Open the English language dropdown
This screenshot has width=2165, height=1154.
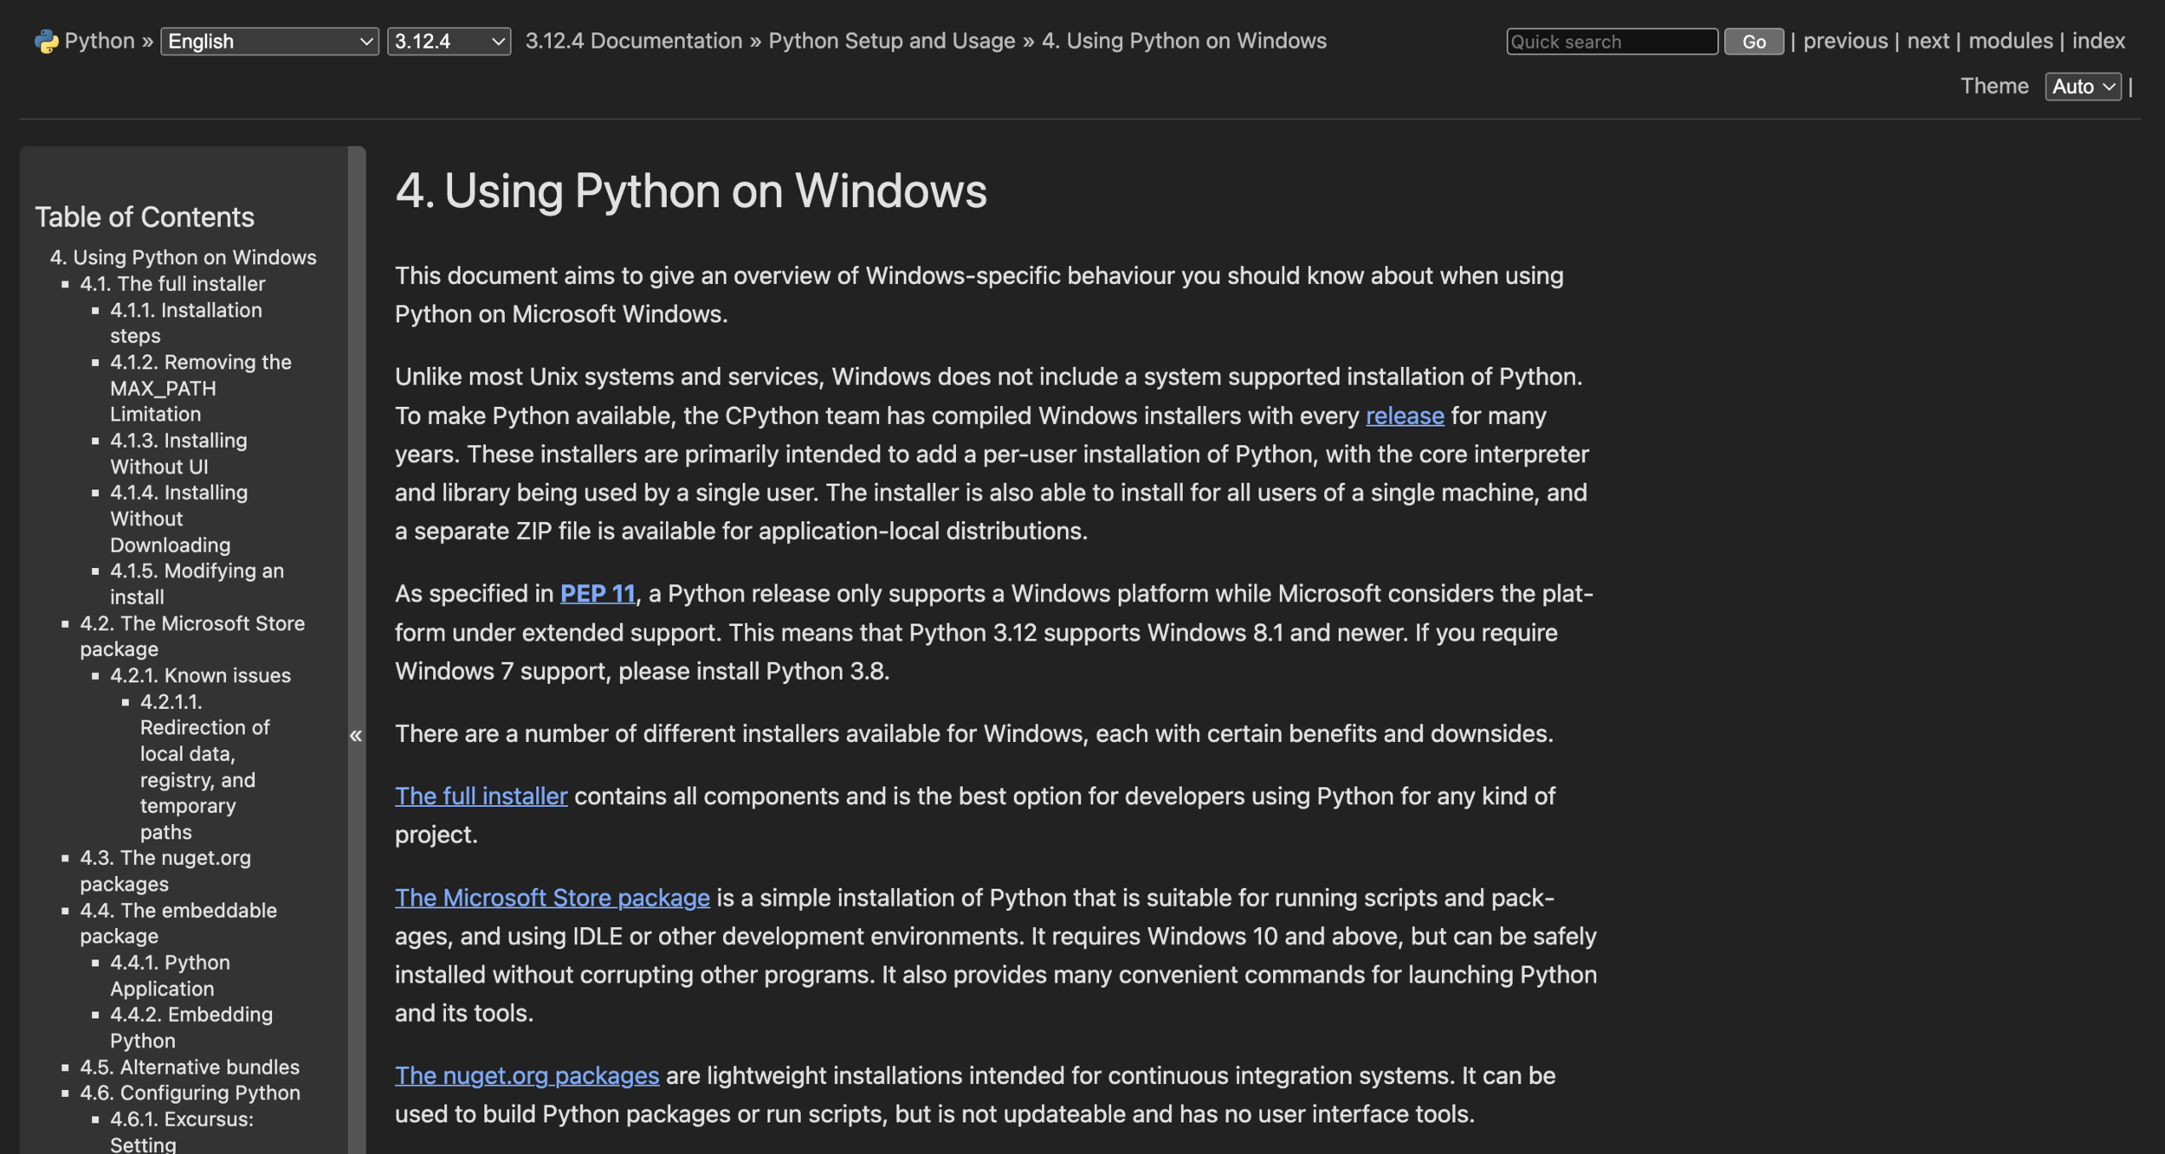pyautogui.click(x=269, y=41)
